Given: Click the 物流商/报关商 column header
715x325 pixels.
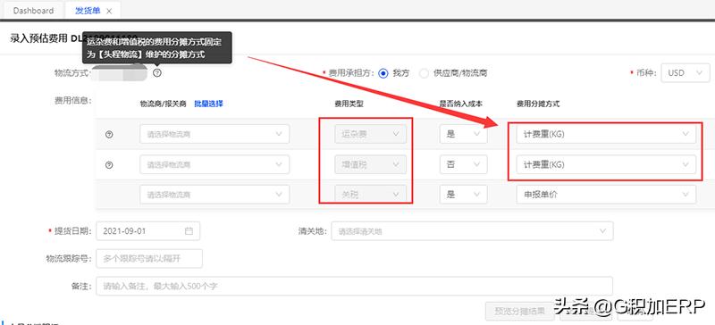Looking at the screenshot, I should [164, 104].
